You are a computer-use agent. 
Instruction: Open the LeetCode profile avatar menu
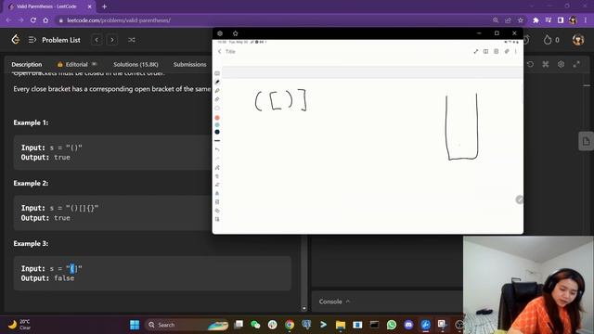click(x=578, y=40)
